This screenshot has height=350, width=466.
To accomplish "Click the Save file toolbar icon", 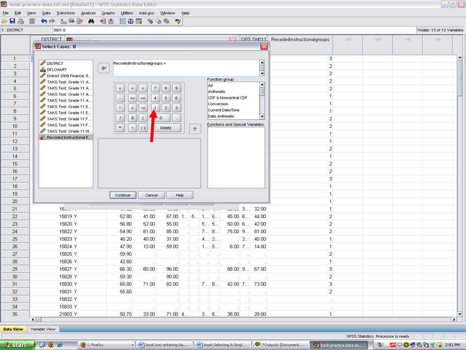I will pyautogui.click(x=12, y=21).
